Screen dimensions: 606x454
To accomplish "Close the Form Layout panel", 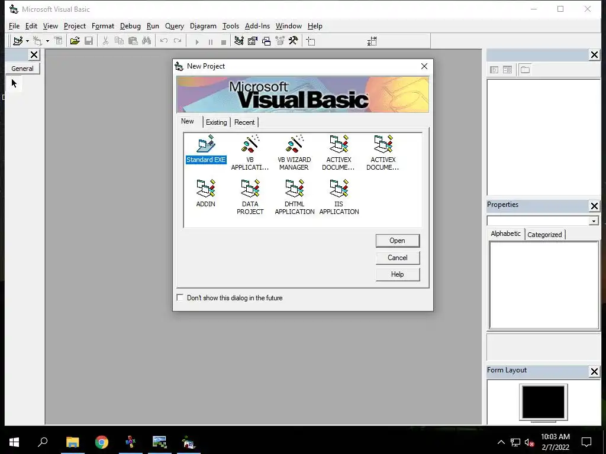I will tap(594, 371).
